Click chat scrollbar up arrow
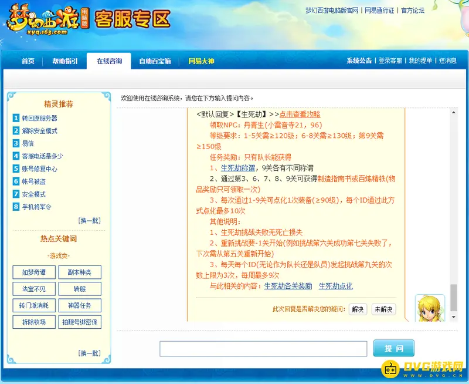Image resolution: width=469 pixels, height=384 pixels. pyautogui.click(x=454, y=113)
